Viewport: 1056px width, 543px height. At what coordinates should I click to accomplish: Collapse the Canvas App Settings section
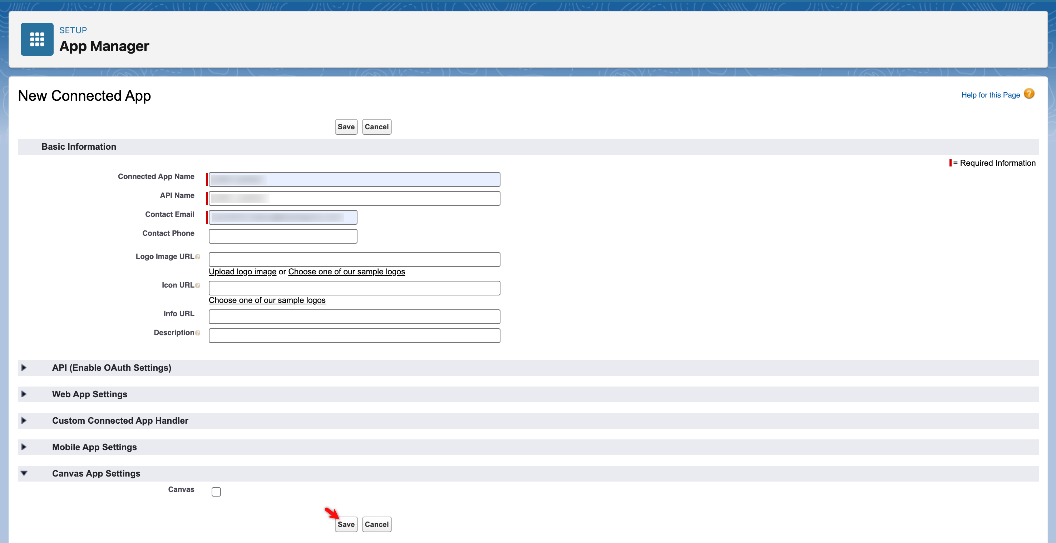[24, 473]
